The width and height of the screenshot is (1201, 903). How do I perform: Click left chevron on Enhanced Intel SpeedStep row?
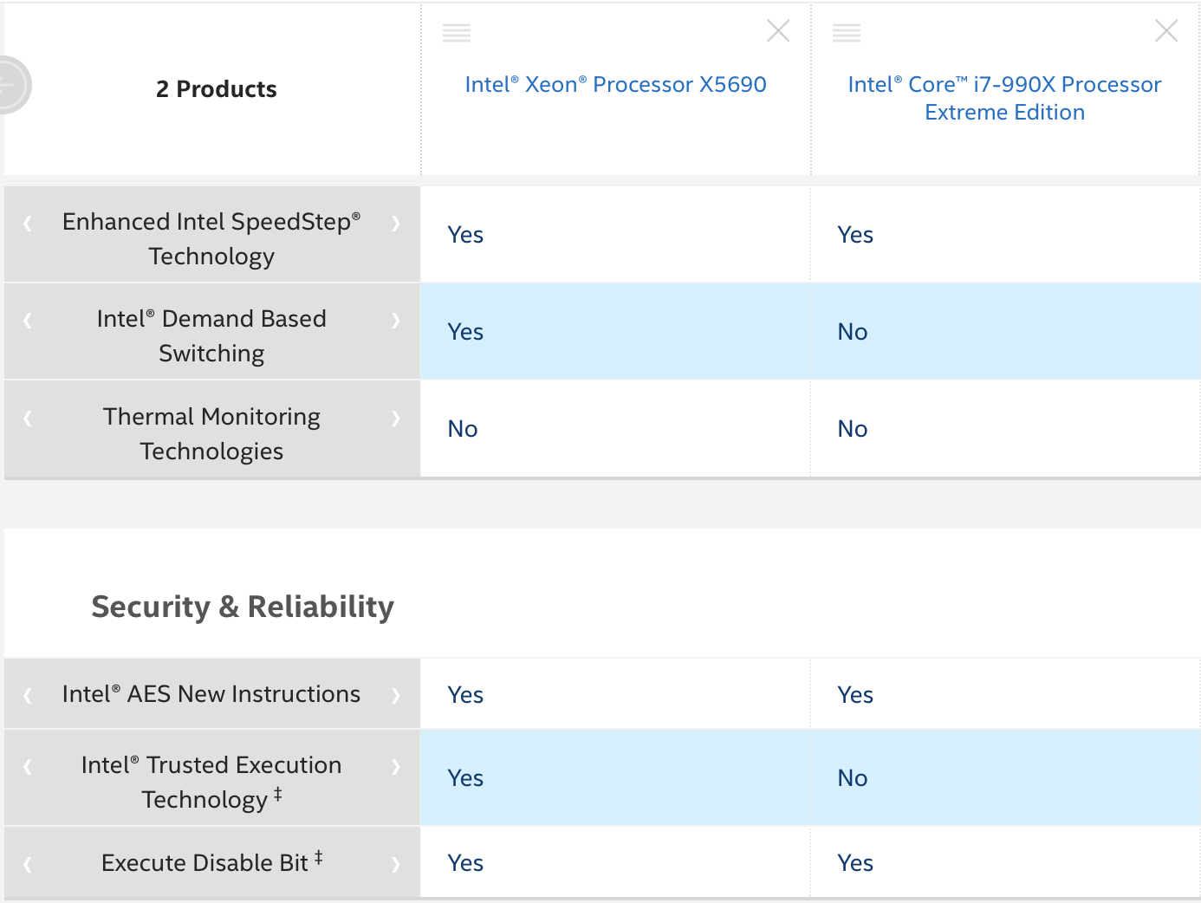click(x=28, y=224)
